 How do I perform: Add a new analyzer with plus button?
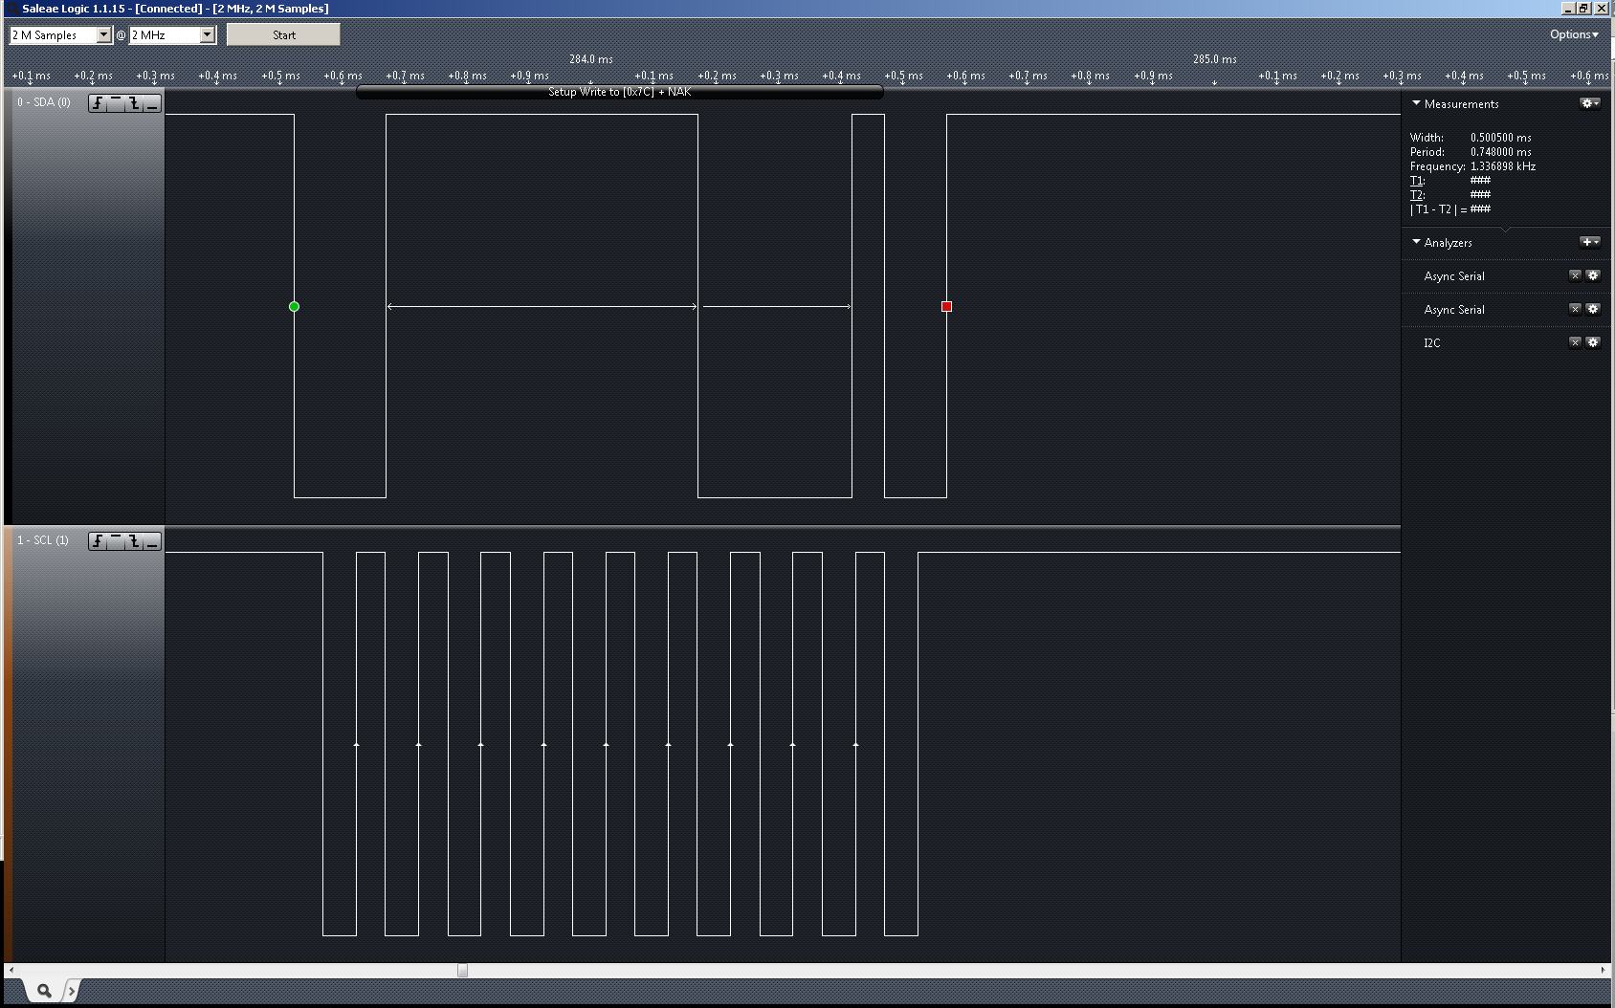tap(1589, 242)
